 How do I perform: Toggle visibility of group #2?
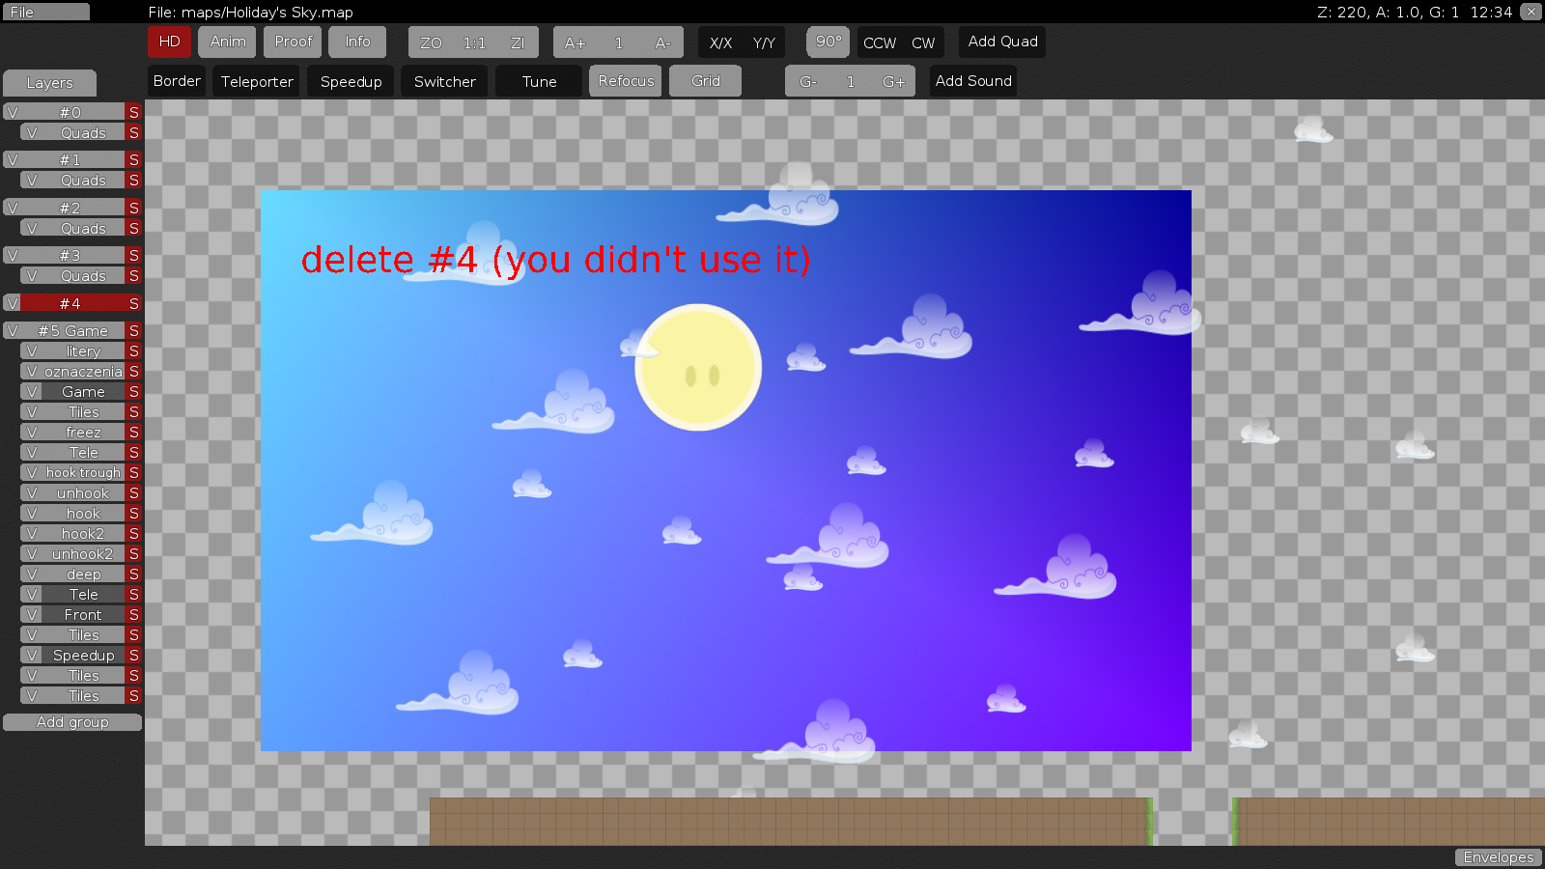pos(13,207)
